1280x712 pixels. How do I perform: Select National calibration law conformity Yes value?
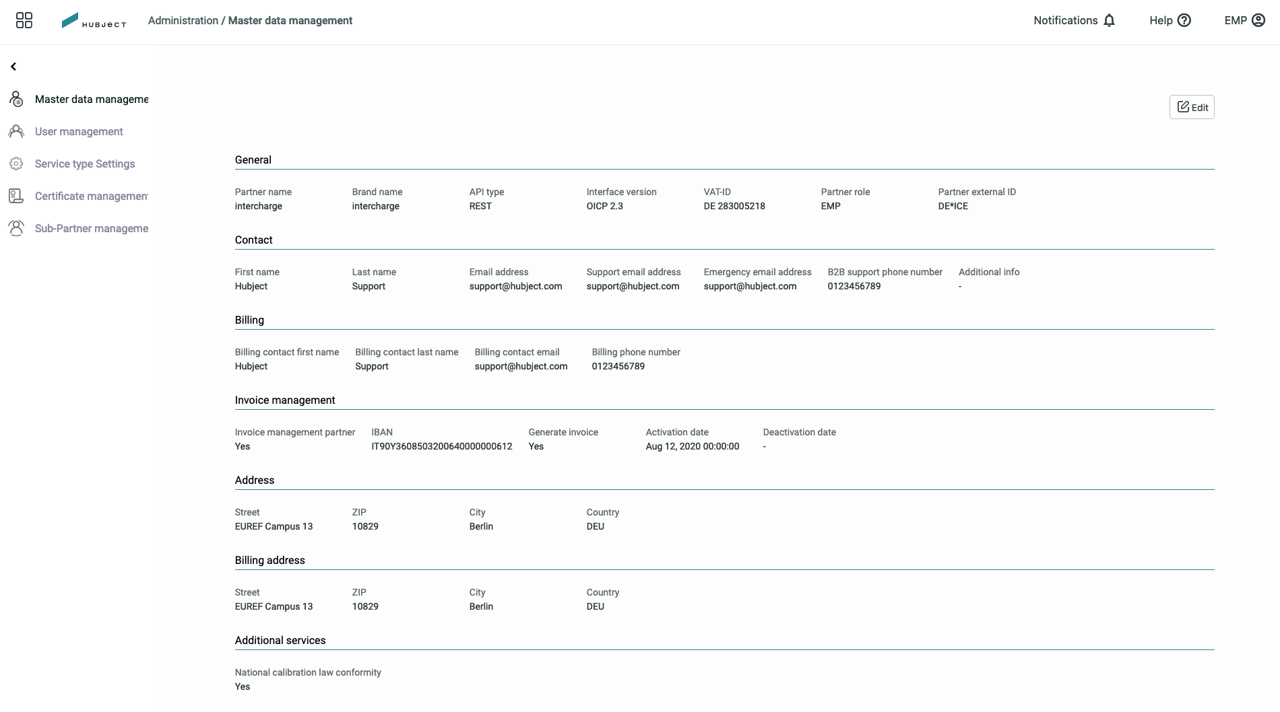243,686
